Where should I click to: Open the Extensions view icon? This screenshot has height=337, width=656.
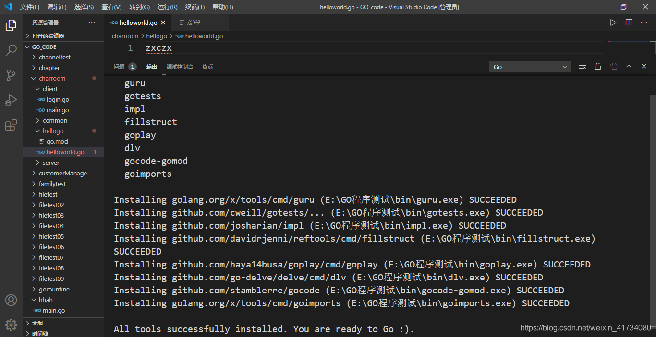[11, 125]
